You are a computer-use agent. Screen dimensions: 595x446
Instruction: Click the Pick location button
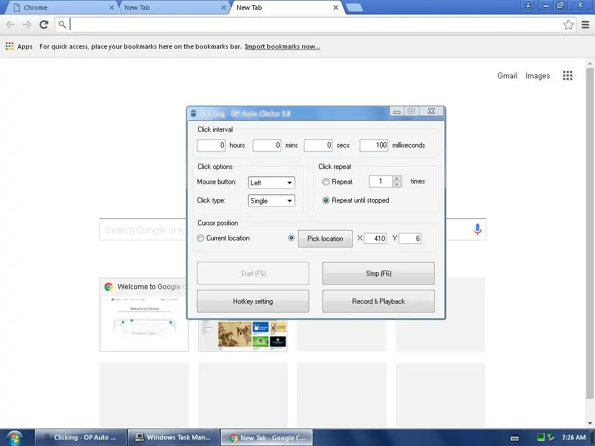point(325,239)
